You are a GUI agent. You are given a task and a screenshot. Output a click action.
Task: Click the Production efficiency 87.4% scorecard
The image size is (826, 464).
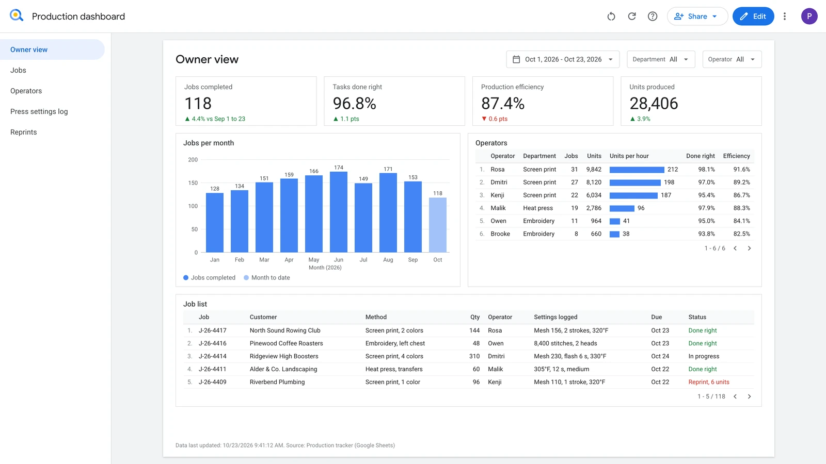coord(543,101)
